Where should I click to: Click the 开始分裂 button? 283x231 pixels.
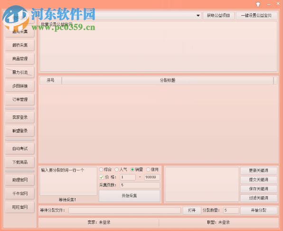259,211
